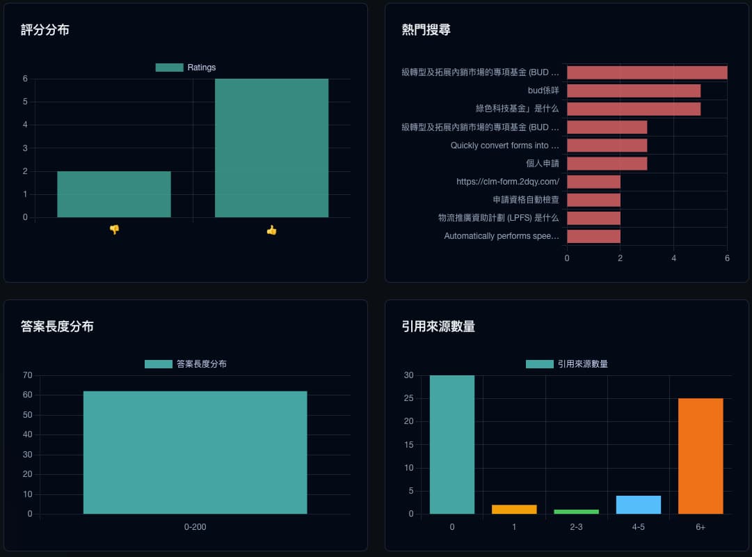752x557 pixels.
Task: Click the bar for Quickly convert forms into
Action: pyautogui.click(x=607, y=146)
